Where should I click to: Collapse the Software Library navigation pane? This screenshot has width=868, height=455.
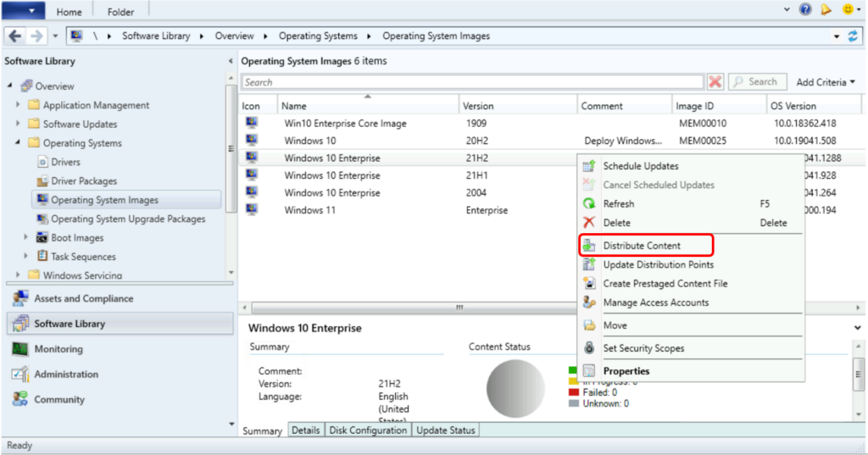tap(231, 61)
